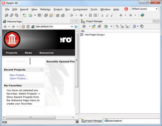Click the main toolbar Back arrow
162x126 pixels.
[x=121, y=15]
